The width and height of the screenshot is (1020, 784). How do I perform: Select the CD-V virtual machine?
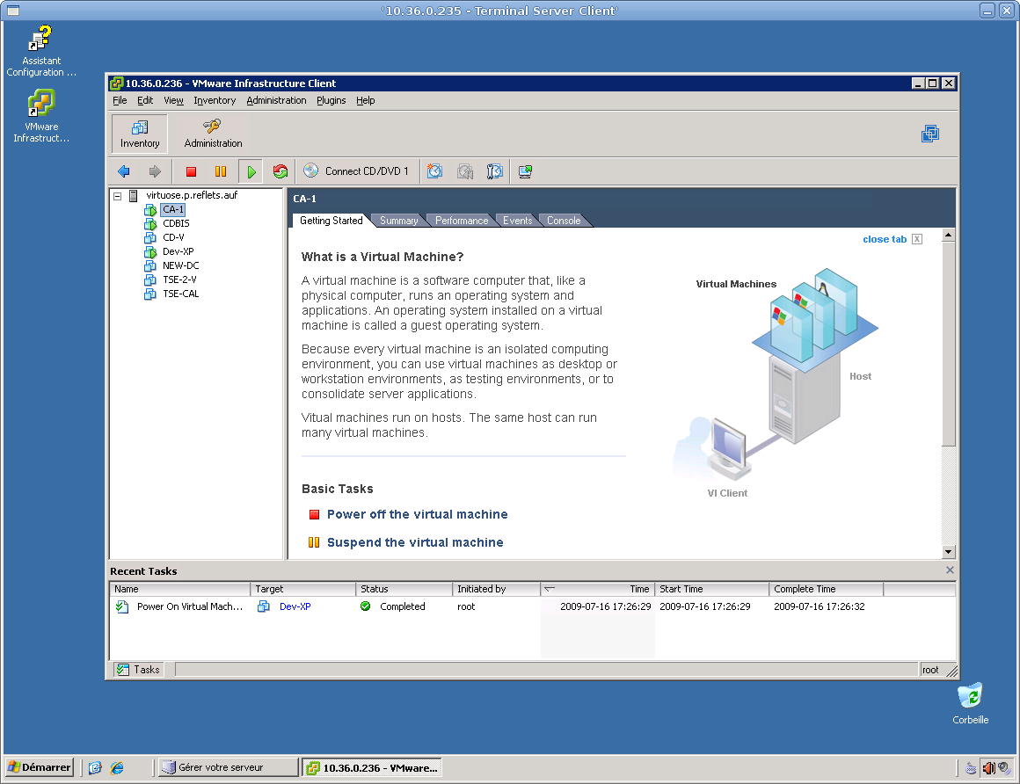(173, 238)
